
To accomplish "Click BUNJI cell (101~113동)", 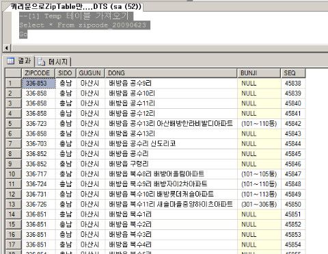I will [259, 194].
